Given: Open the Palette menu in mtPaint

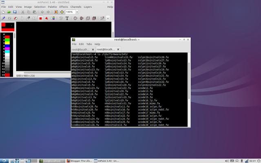Looking at the screenshot, I should point(53,7).
